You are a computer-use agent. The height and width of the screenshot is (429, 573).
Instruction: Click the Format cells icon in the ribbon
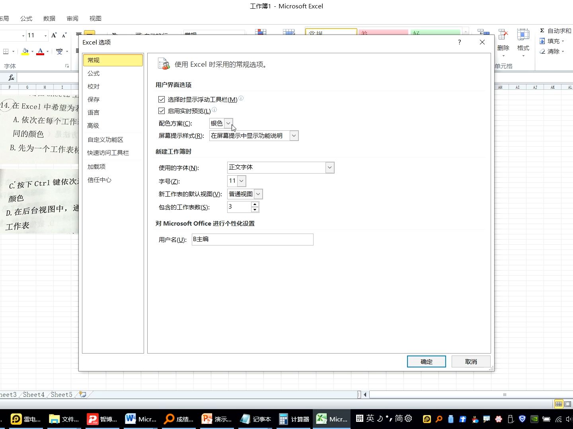(523, 35)
